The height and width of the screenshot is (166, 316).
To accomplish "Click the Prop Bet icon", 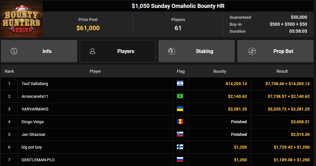I will [x=252, y=51].
